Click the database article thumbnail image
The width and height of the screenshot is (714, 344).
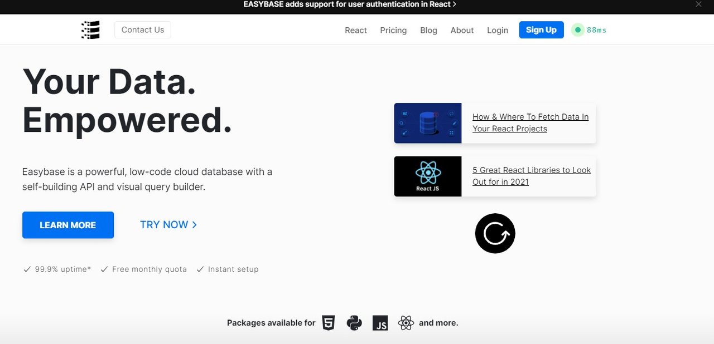(428, 123)
